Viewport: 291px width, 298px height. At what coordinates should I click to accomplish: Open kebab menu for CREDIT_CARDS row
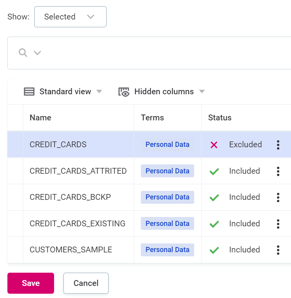pos(278,145)
